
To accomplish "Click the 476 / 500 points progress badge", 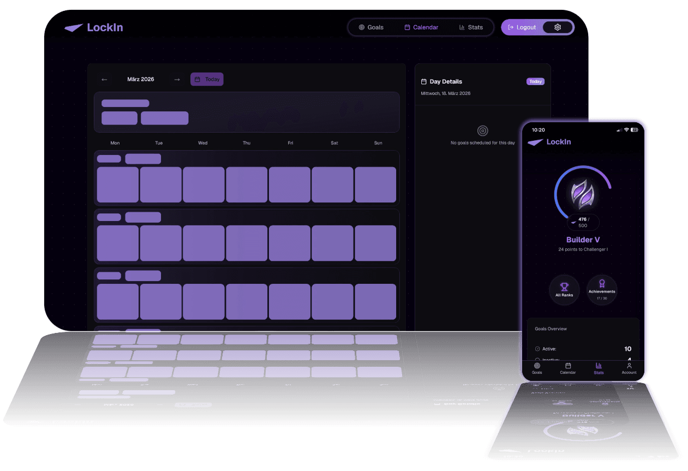I will click(582, 222).
